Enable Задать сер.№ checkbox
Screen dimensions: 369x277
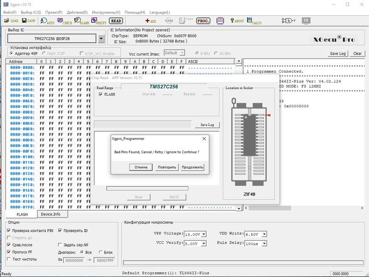(60, 245)
